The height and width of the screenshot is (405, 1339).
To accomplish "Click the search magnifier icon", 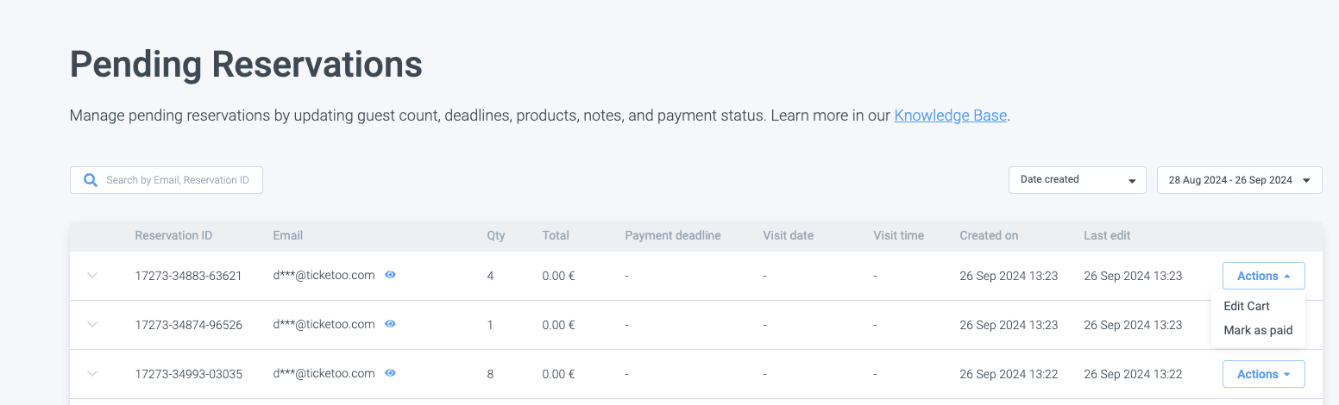I will coord(90,180).
